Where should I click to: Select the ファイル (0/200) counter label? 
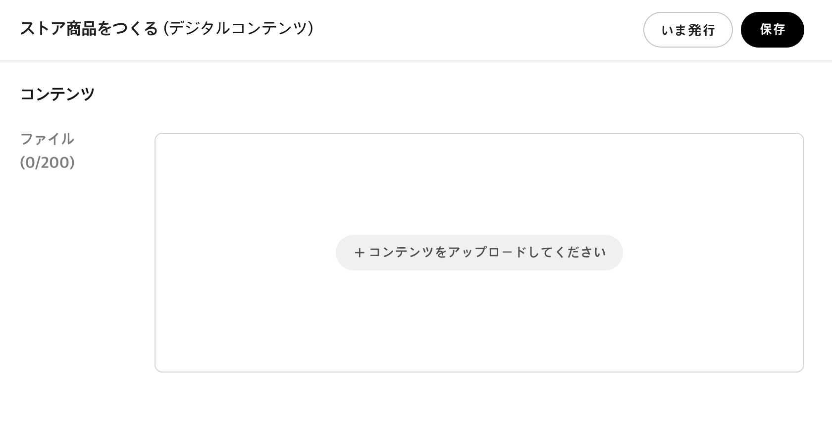tap(48, 151)
